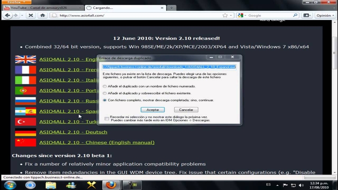This screenshot has height=190, width=338.
Task: Click the ASIO4ALL 2.10 Deutsch download link
Action: click(x=73, y=132)
